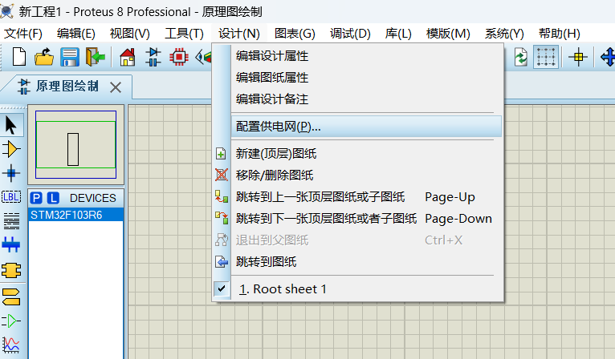Select the Device Pins mode tool
Viewport: 615px width, 359px height.
(11, 321)
